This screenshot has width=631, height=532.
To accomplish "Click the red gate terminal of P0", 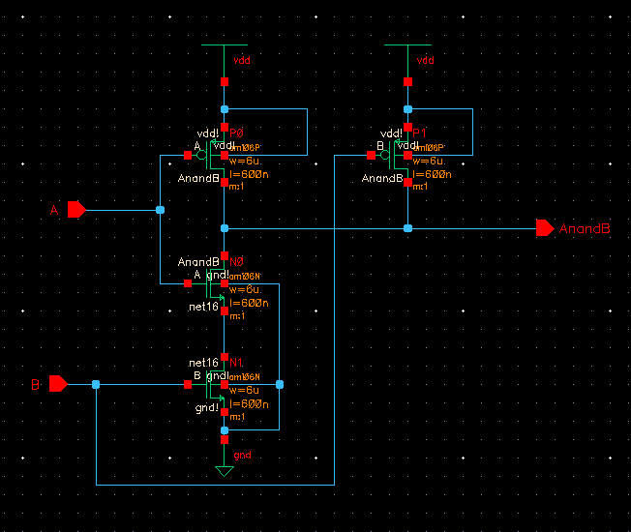I will click(188, 155).
